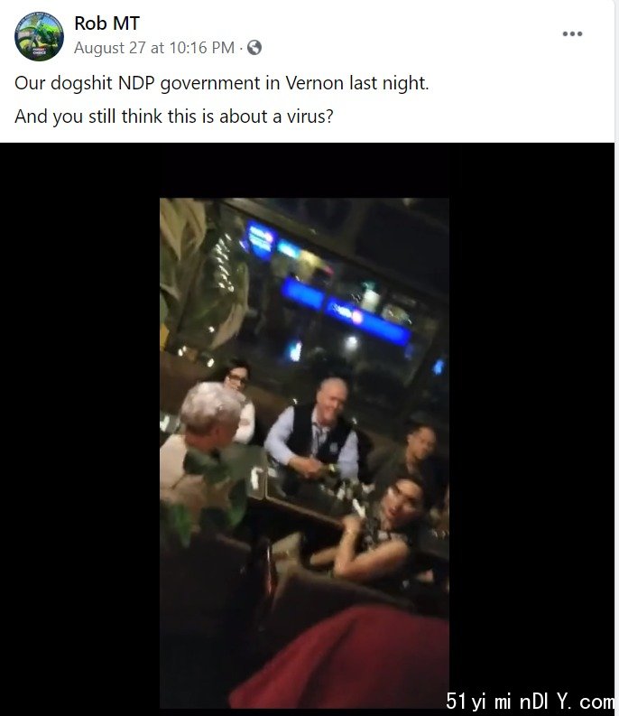The height and width of the screenshot is (716, 619).
Task: Open the Rob MT profile name link
Action: click(106, 23)
